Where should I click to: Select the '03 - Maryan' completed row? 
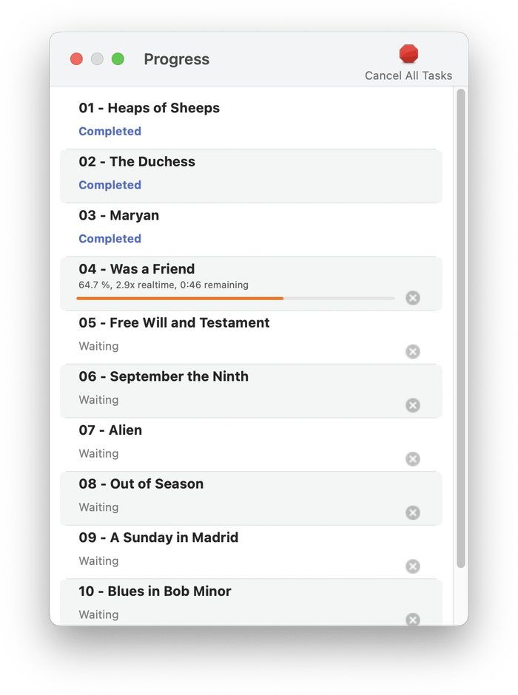251,230
